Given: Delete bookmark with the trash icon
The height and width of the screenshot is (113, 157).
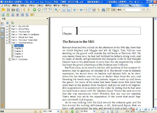Looking at the screenshot, I should [x=8, y=23].
